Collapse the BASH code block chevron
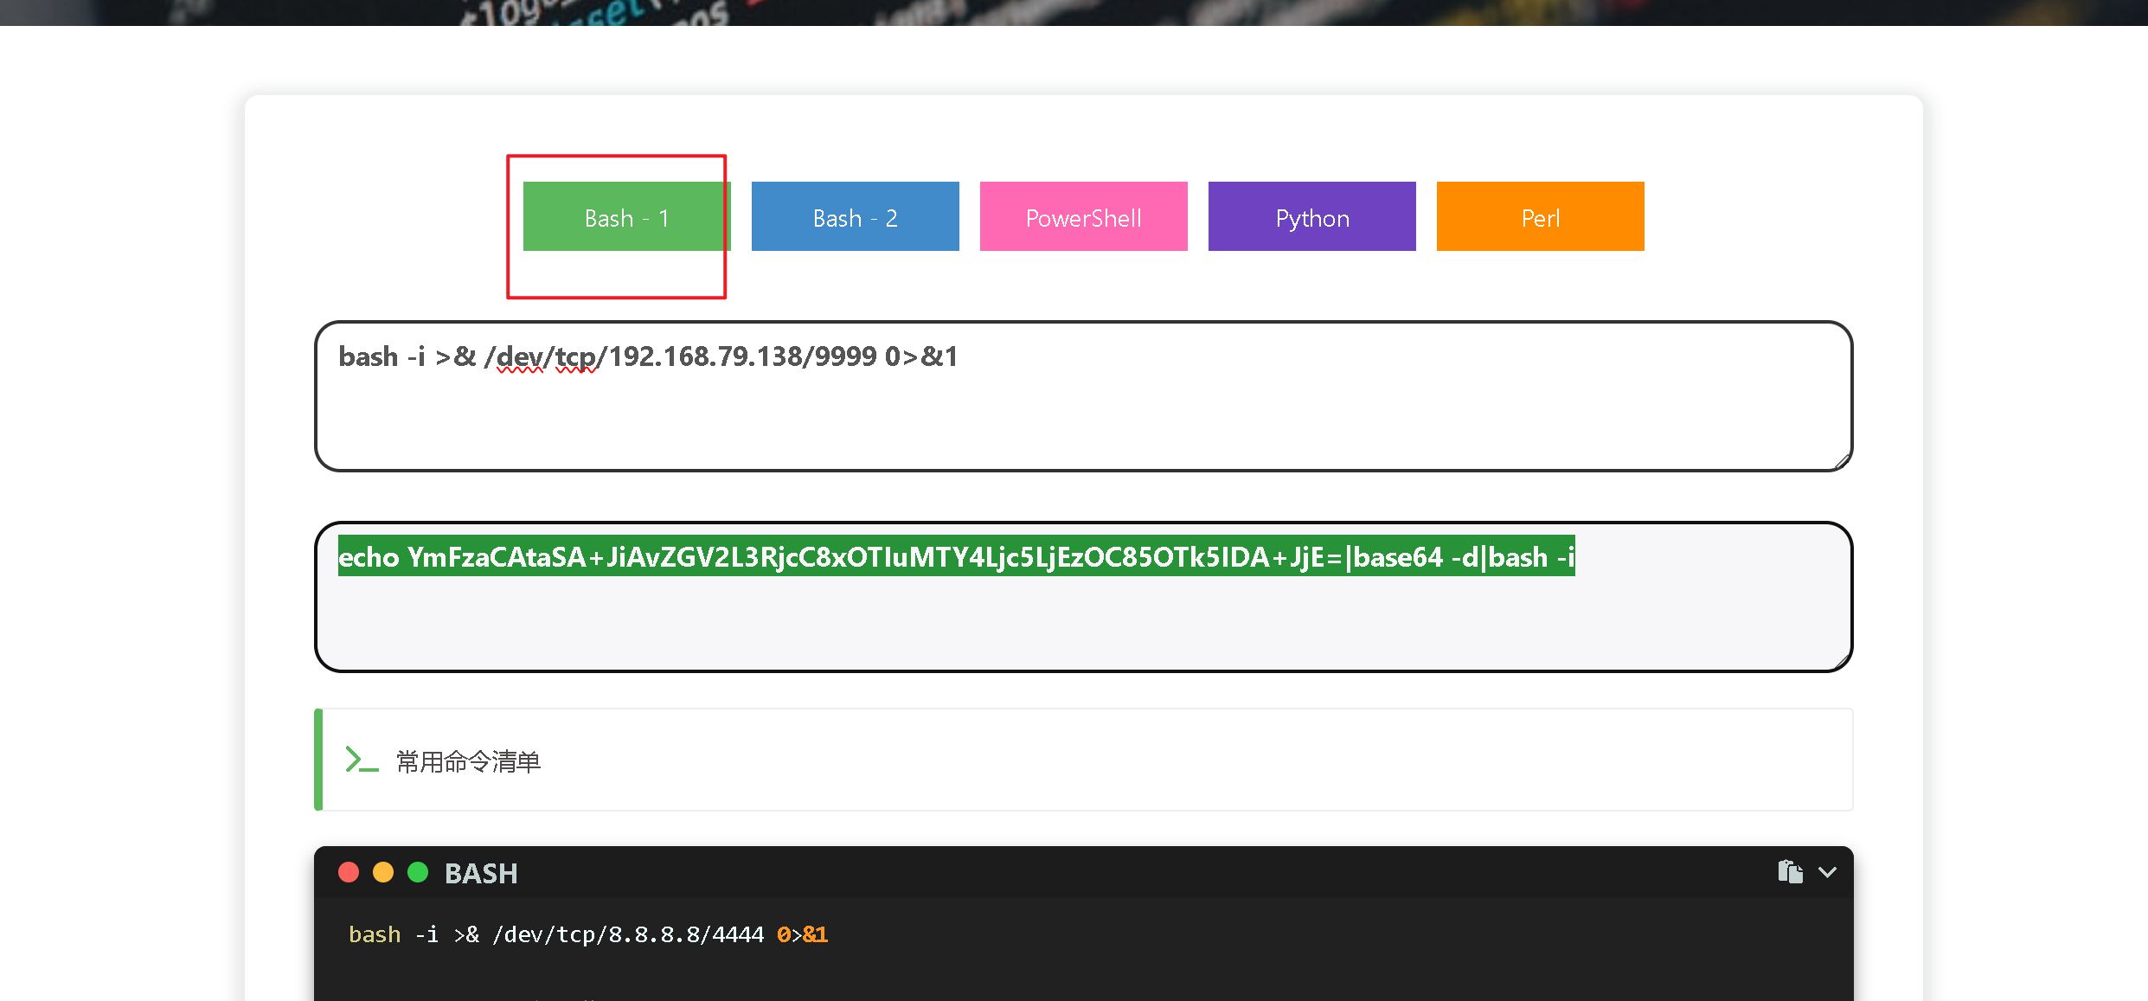 coord(1827,872)
